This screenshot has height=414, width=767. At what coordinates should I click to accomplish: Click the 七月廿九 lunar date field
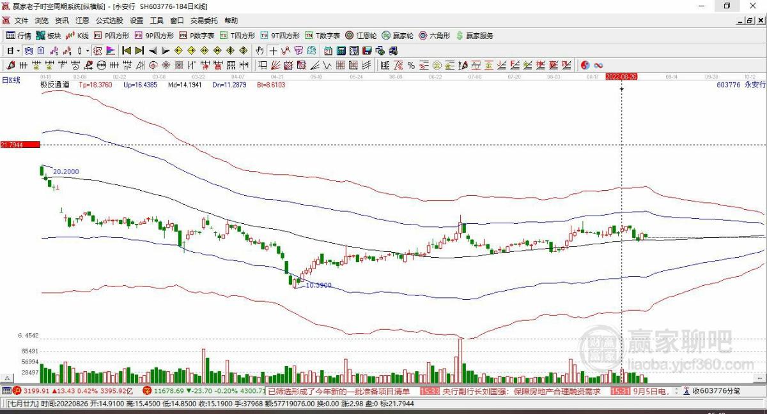coord(23,404)
